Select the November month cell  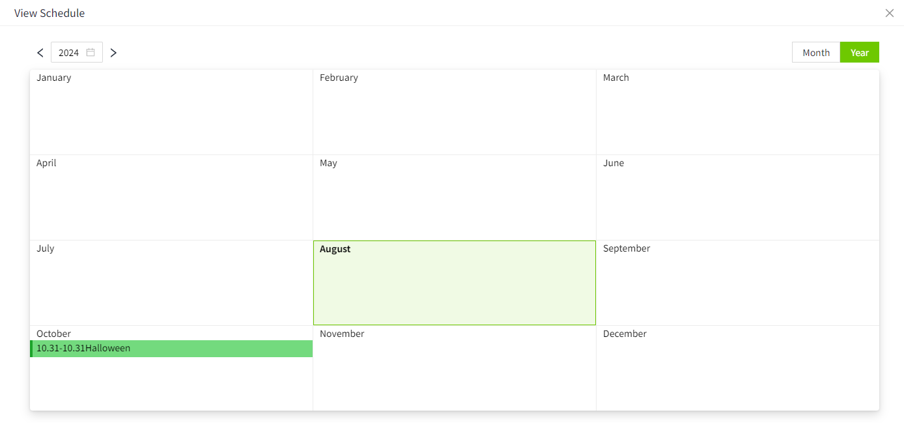(454, 368)
